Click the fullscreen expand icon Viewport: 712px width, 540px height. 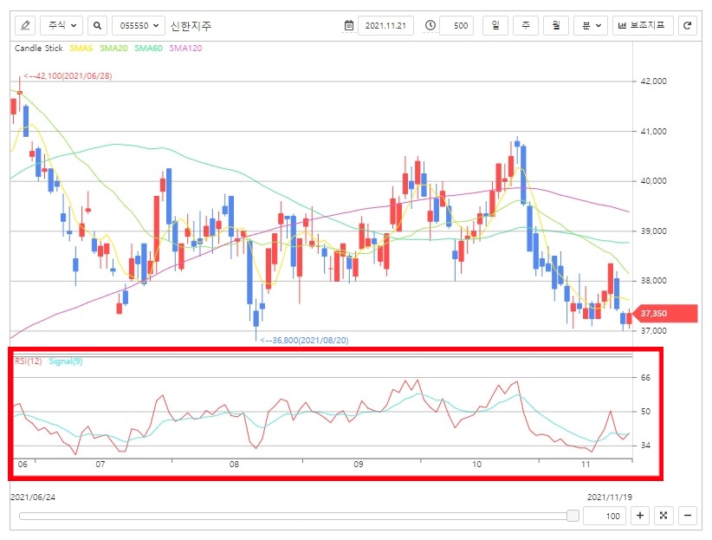coord(663,516)
